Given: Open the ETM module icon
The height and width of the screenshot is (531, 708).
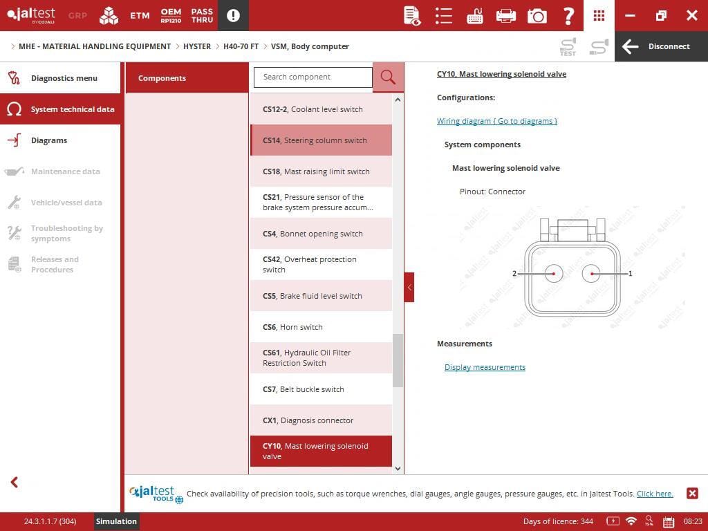Looking at the screenshot, I should pyautogui.click(x=140, y=15).
